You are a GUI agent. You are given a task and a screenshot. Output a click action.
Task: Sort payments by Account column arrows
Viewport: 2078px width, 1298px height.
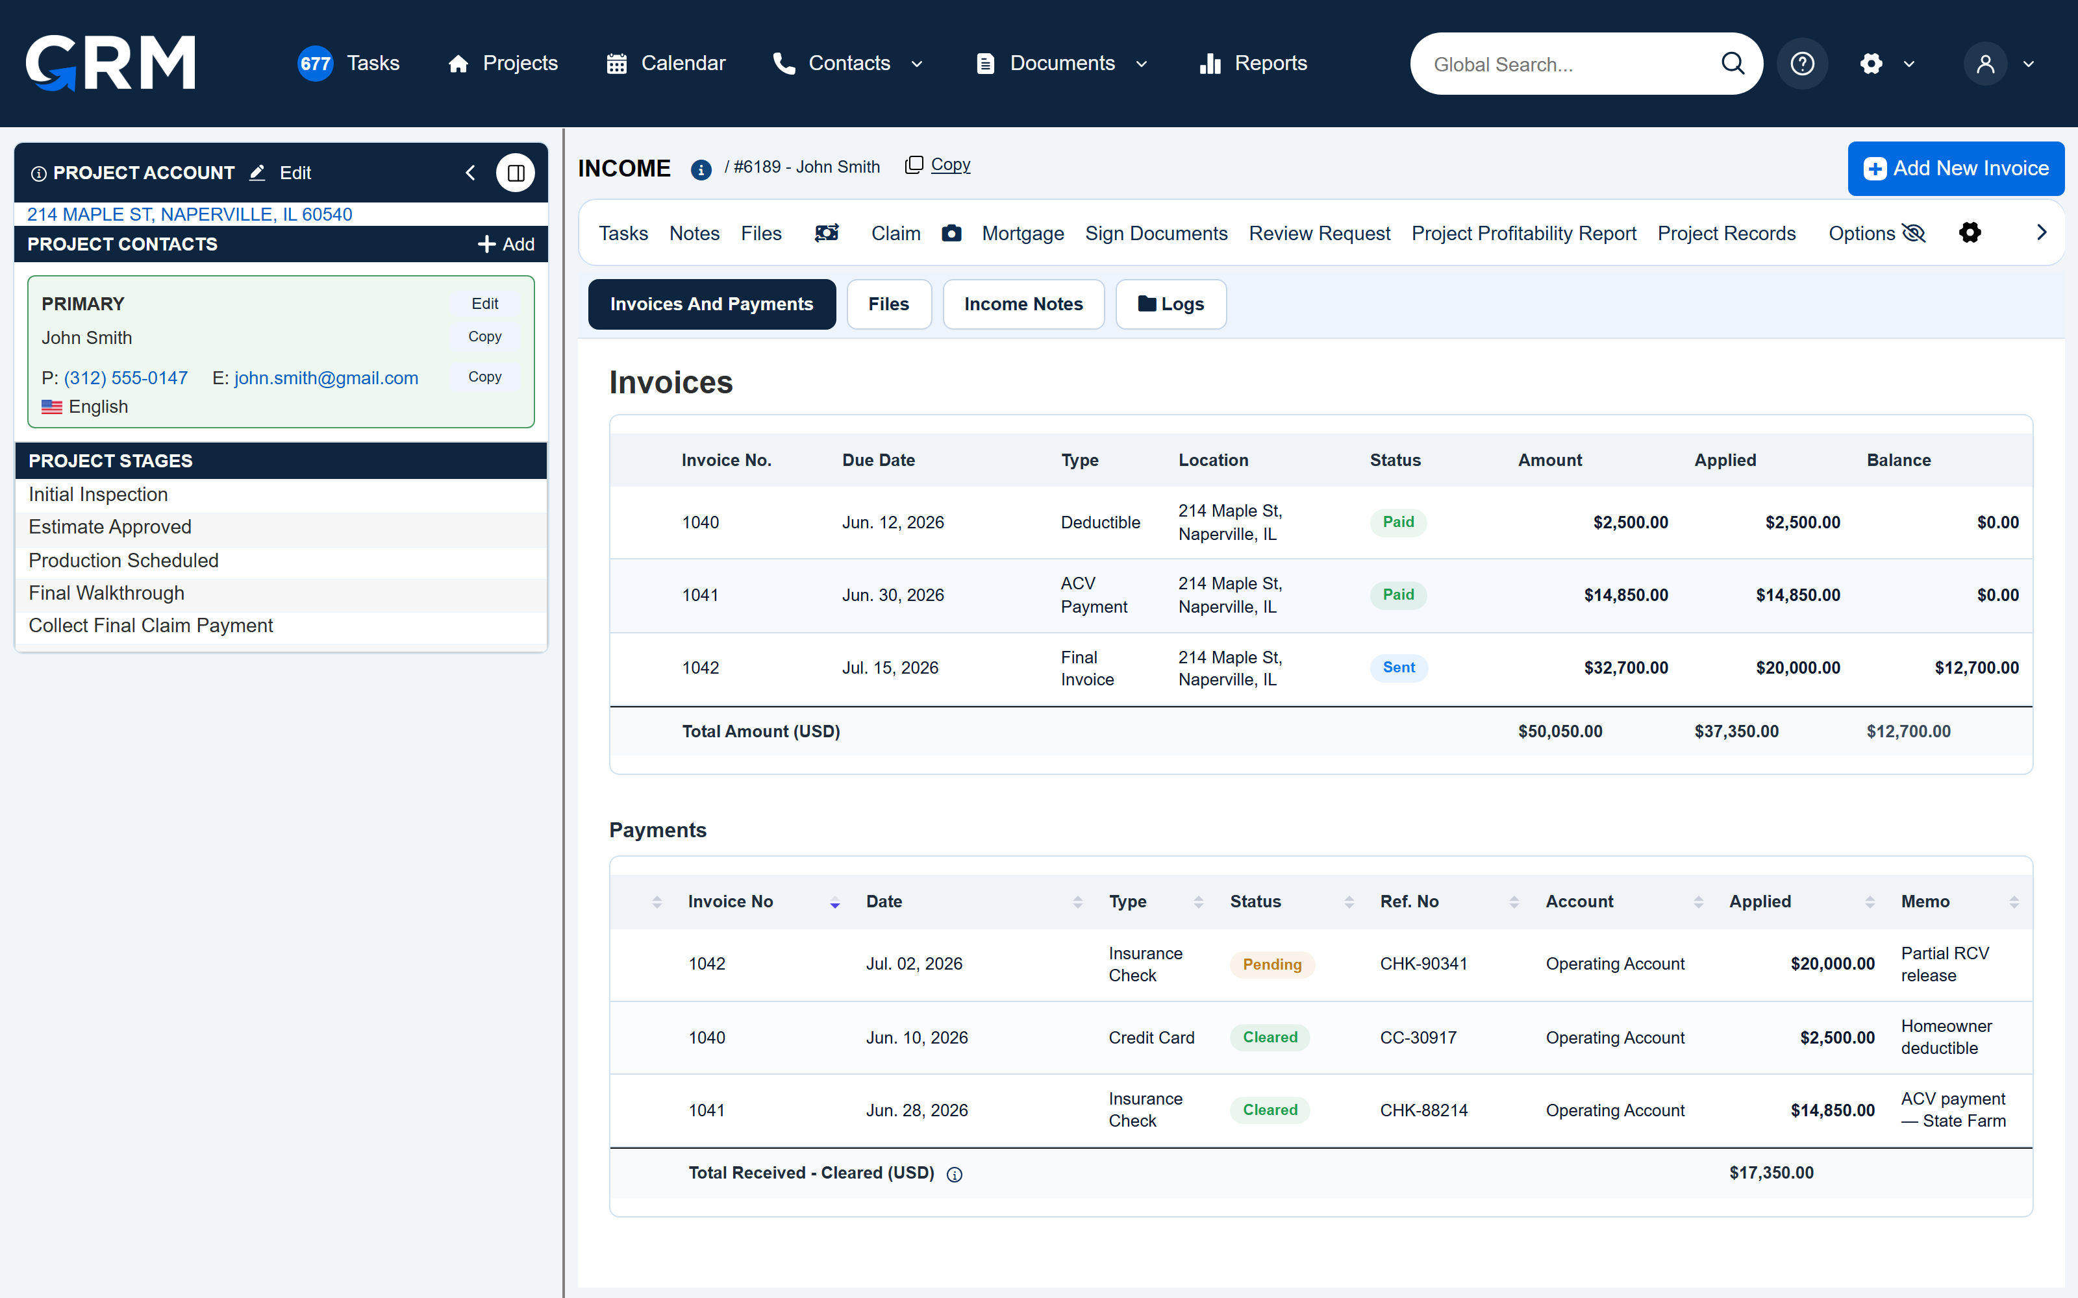click(x=1697, y=902)
